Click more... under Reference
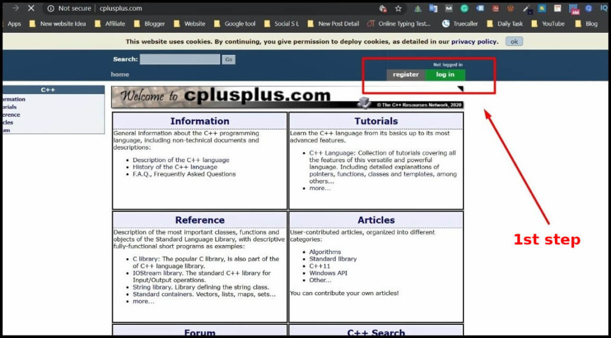 pyautogui.click(x=143, y=302)
